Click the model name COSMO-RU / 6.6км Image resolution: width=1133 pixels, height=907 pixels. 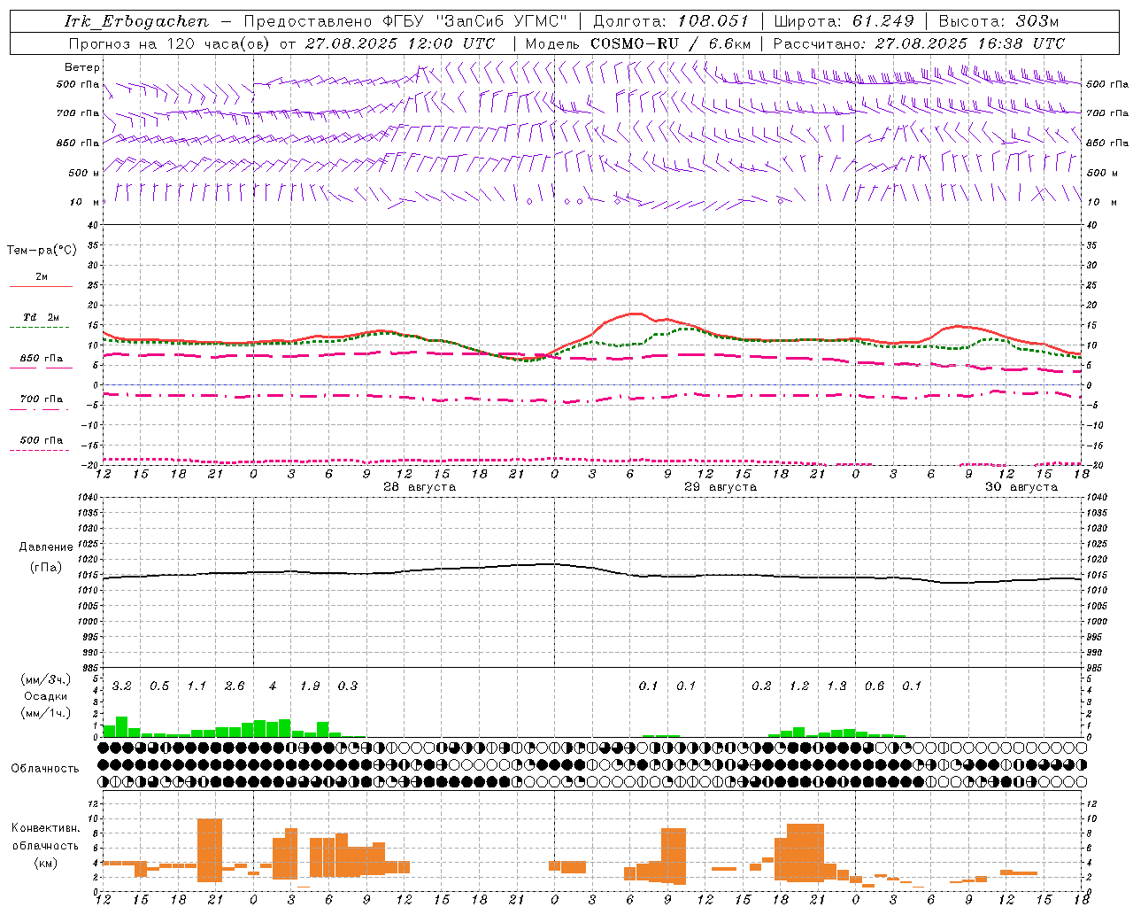(671, 43)
